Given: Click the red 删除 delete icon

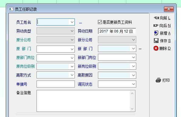Looking at the screenshot, I should (156, 48).
